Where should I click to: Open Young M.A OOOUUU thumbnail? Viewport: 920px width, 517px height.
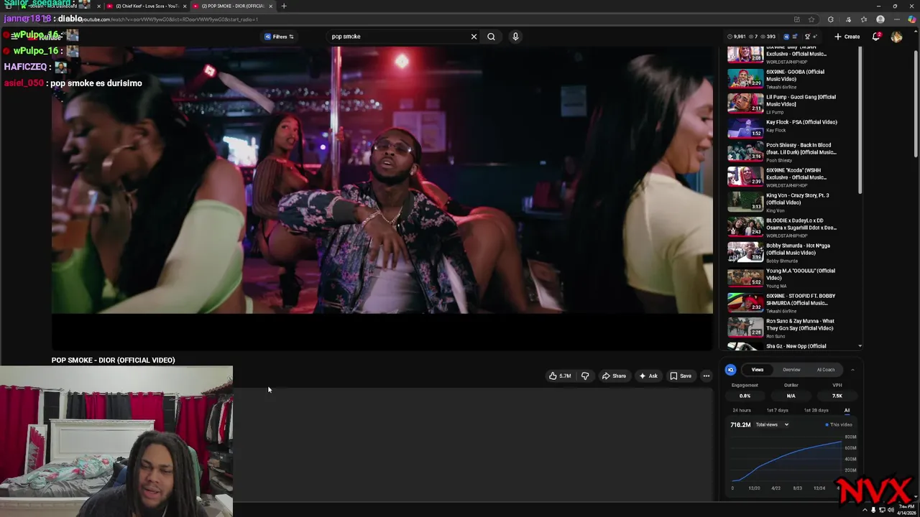745,277
